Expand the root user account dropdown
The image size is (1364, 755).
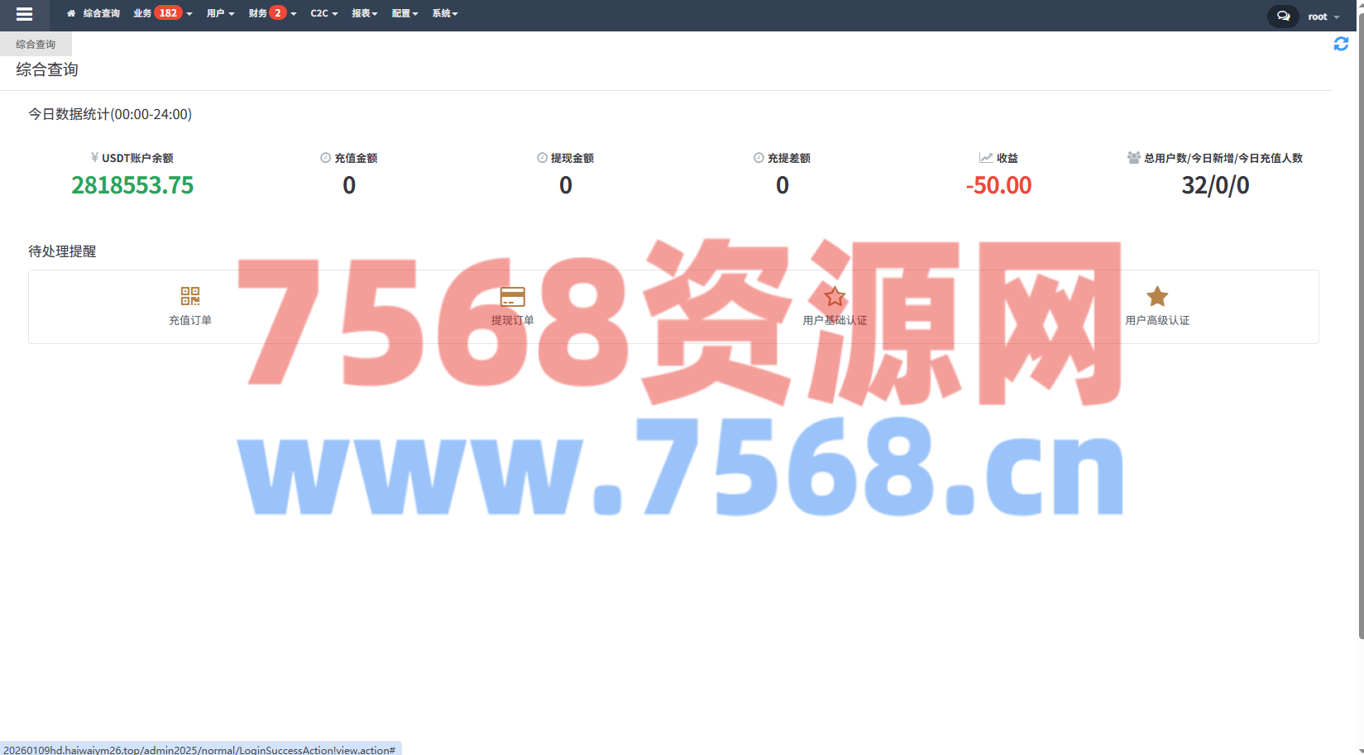coord(1323,17)
